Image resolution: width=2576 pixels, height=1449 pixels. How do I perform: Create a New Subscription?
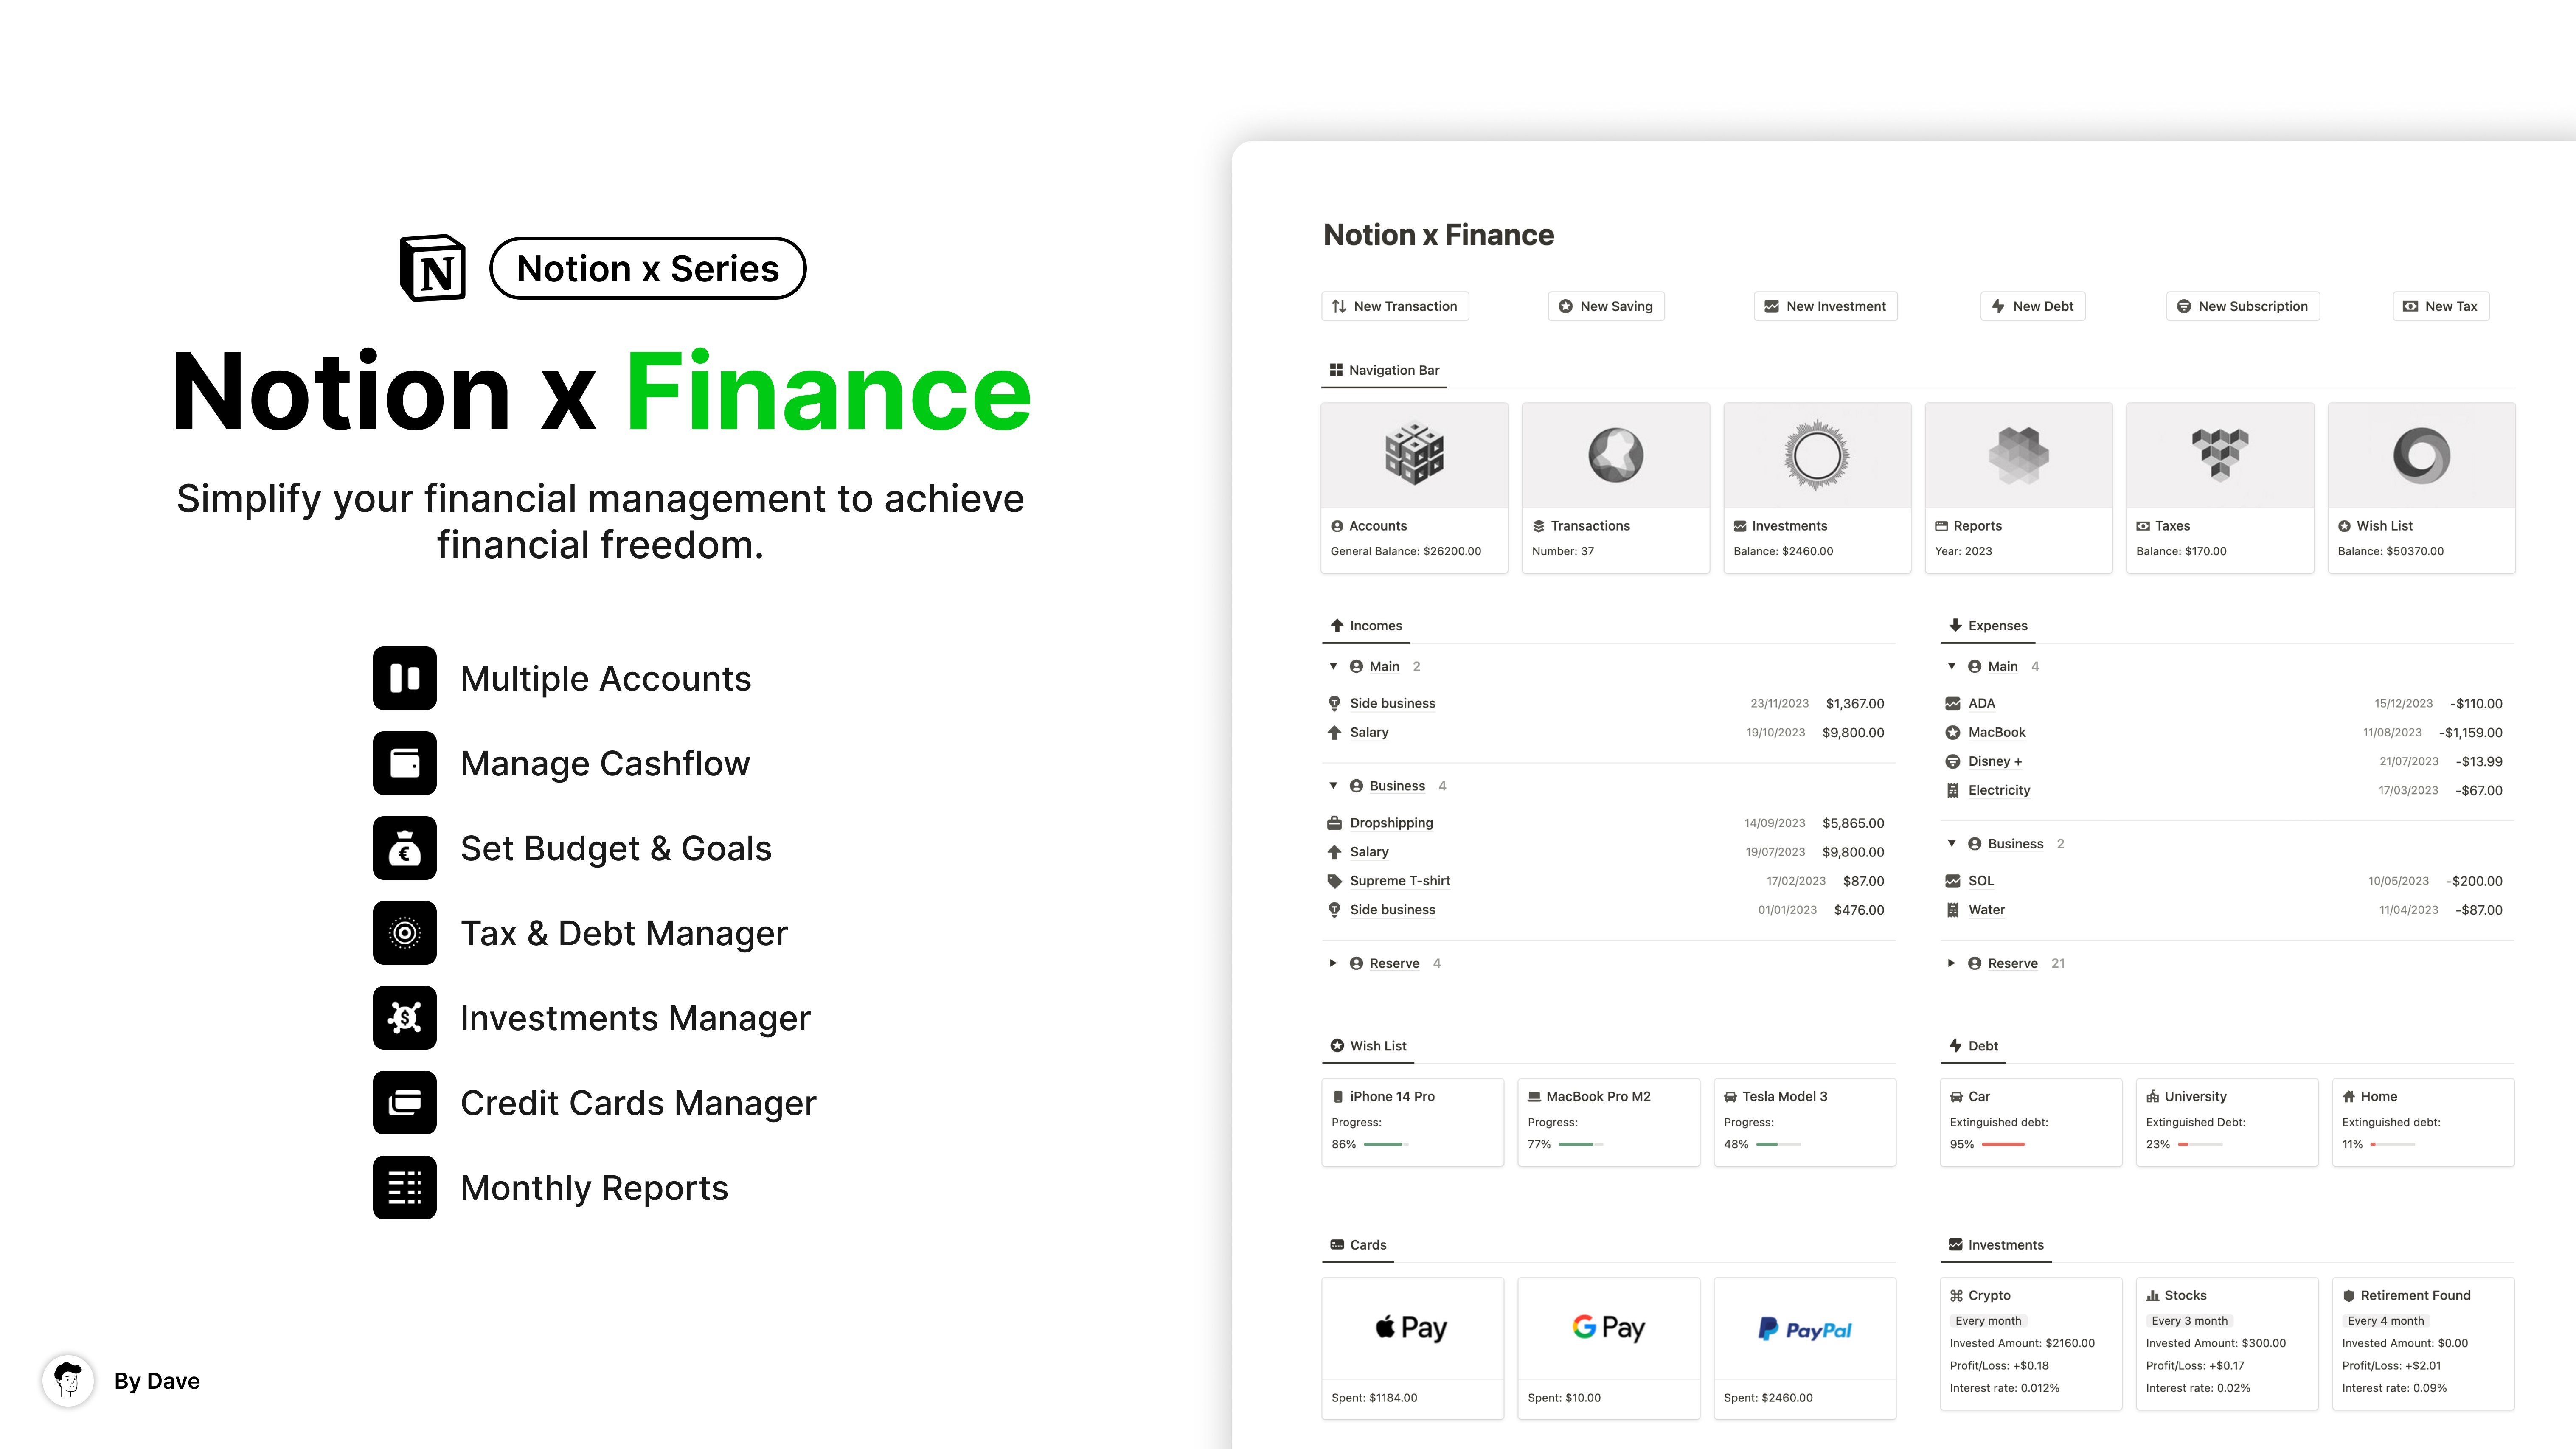(2243, 306)
